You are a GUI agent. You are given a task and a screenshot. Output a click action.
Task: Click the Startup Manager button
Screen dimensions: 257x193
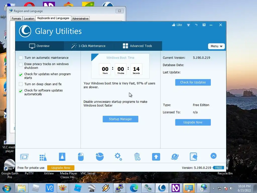[120, 119]
